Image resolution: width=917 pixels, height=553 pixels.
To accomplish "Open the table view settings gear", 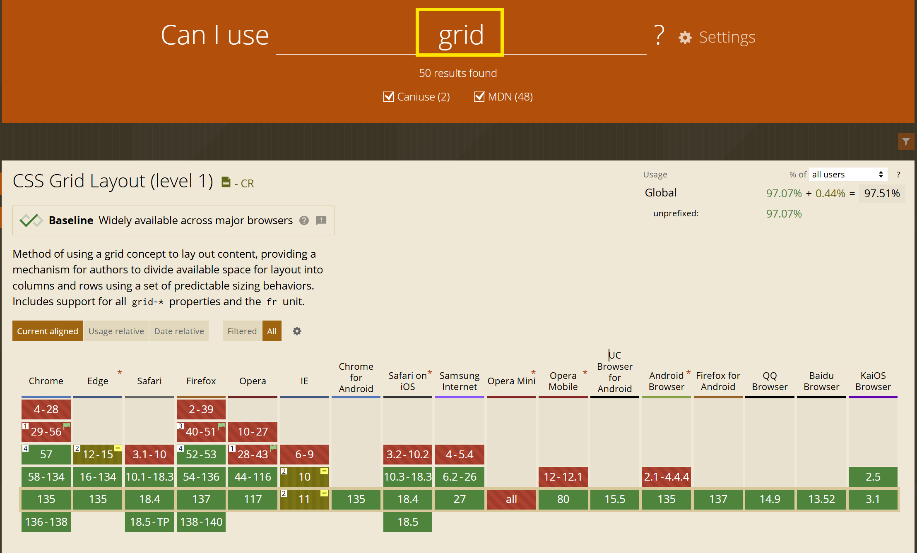I will tap(297, 331).
